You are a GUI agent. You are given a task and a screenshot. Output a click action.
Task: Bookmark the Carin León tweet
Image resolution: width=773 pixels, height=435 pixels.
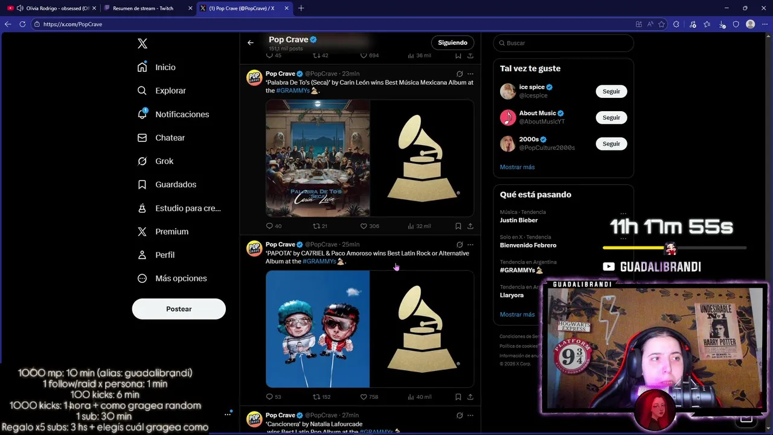pyautogui.click(x=458, y=226)
